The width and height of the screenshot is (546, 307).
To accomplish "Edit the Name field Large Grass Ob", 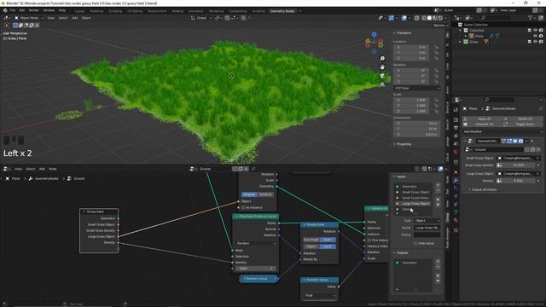I will pos(427,228).
